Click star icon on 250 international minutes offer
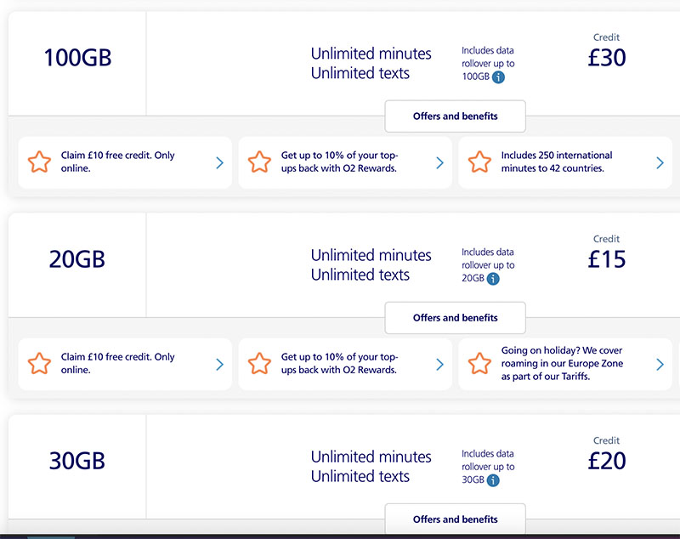The image size is (680, 539). point(479,162)
